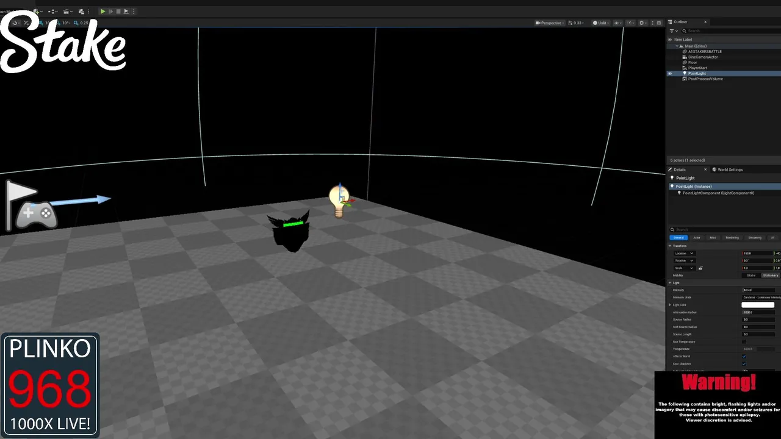Open the viewport Show eye menu
Image resolution: width=781 pixels, height=439 pixels.
617,23
